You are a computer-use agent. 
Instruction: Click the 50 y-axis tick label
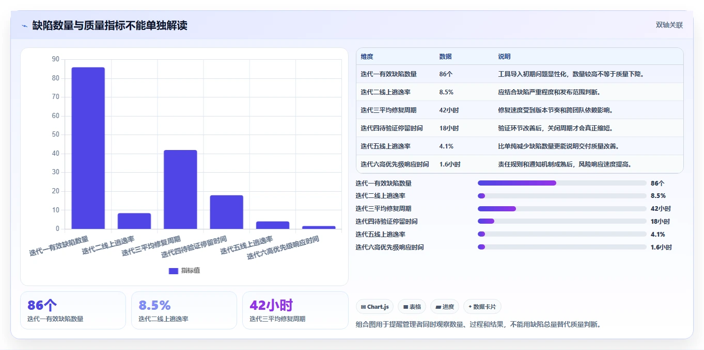point(56,135)
